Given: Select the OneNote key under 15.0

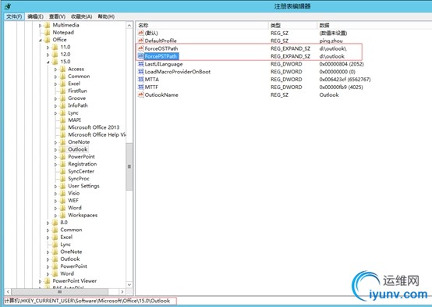Looking at the screenshot, I should coord(79,142).
